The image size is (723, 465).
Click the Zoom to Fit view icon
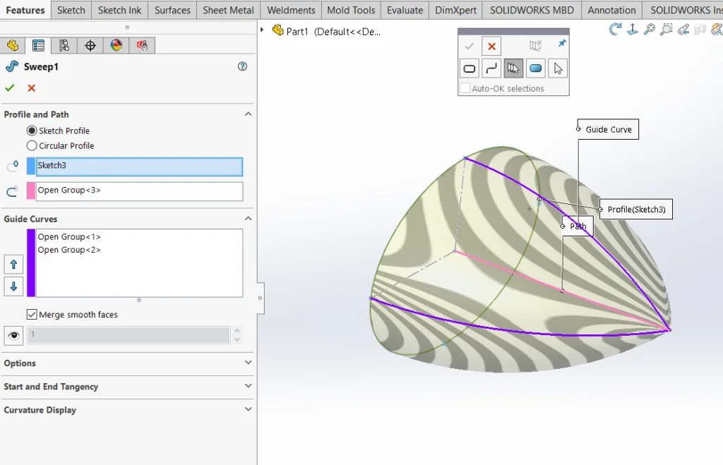click(649, 30)
